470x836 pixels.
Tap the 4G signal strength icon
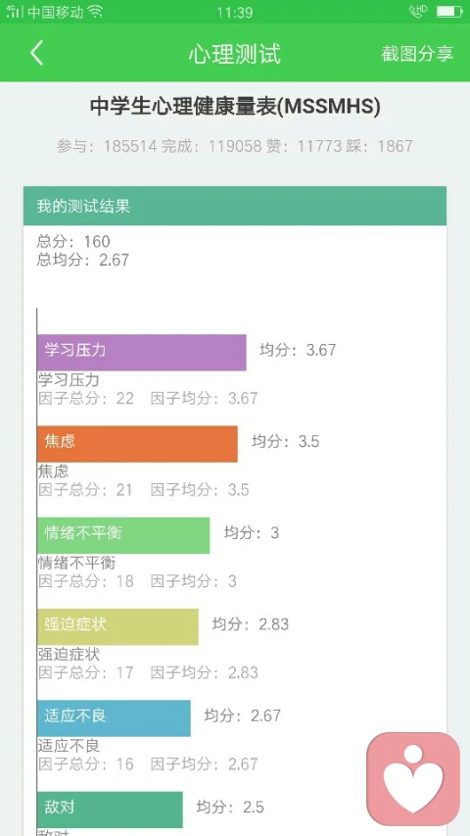click(15, 12)
